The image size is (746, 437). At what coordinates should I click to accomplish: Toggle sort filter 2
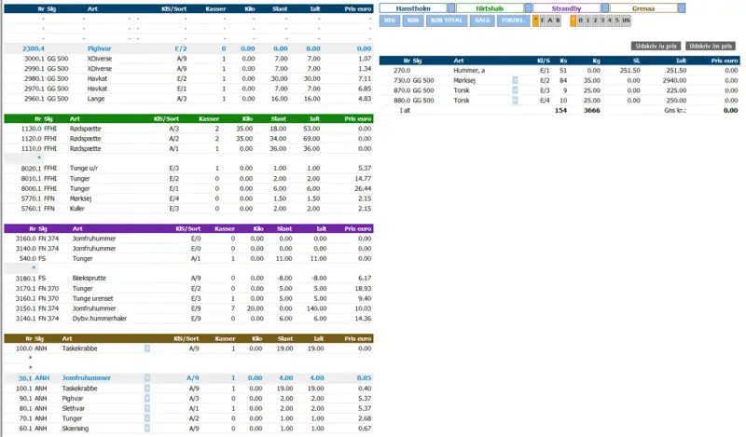595,20
